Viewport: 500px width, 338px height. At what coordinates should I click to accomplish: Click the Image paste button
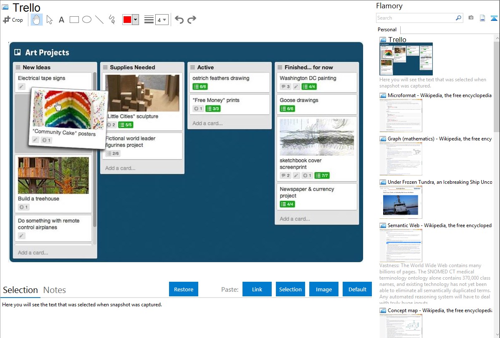pos(323,289)
